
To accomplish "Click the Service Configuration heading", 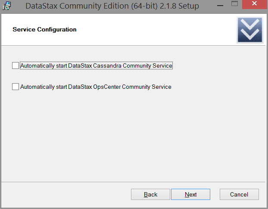I will (x=44, y=29).
